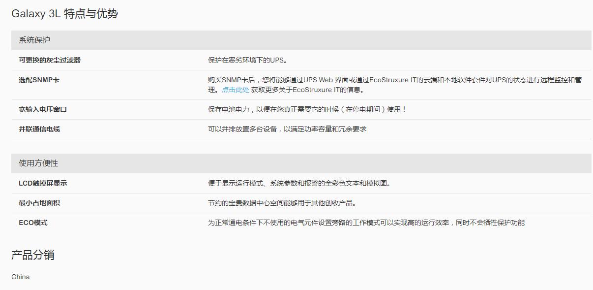Click the 节约的宝贵数据中心空间 description text
593x290 pixels.
(281, 203)
